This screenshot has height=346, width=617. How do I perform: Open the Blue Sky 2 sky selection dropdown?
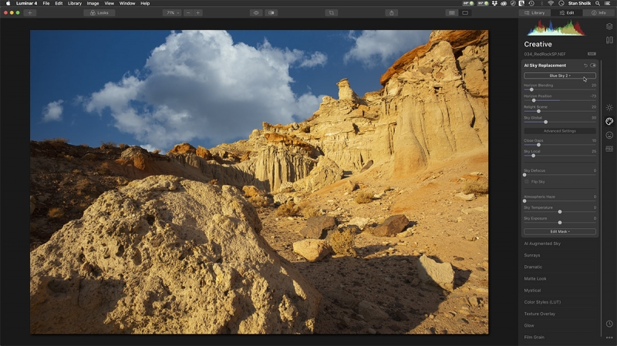(x=560, y=76)
